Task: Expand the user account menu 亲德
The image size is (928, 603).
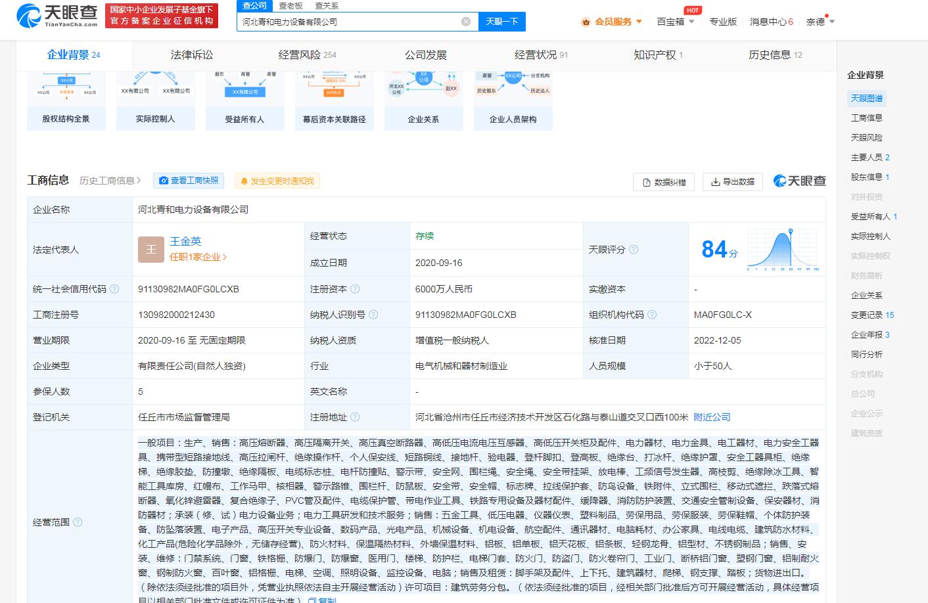Action: point(820,22)
